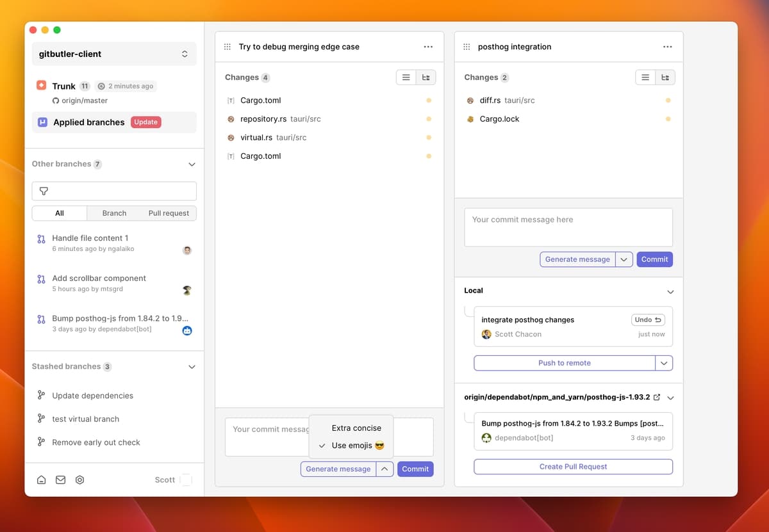
Task: Collapse the Stashed branches section
Action: [192, 367]
